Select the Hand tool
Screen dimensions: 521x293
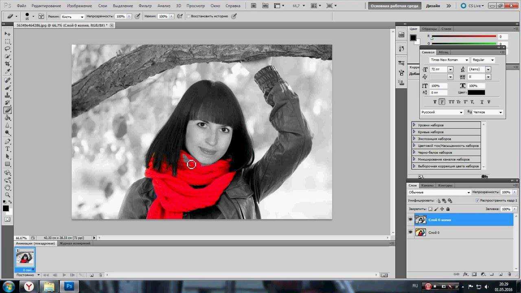pyautogui.click(x=7, y=187)
